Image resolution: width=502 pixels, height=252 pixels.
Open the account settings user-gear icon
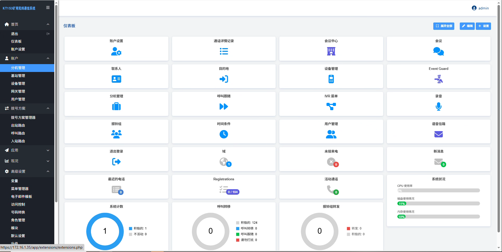coord(116,51)
